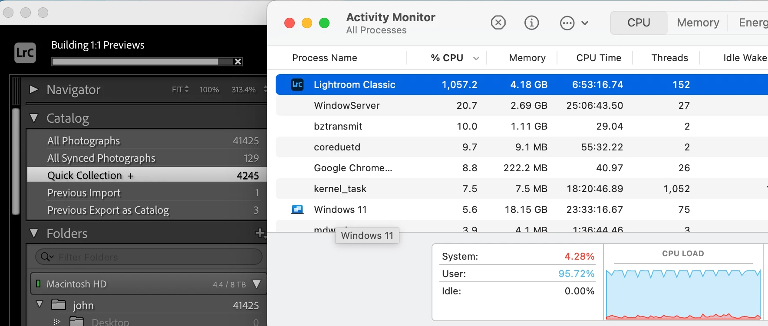Screen dimensions: 768x326
Task: Click the Activity Monitor All Processes title
Action: 390,23
